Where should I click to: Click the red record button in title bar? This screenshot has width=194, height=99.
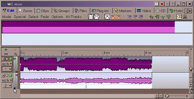[162, 4]
